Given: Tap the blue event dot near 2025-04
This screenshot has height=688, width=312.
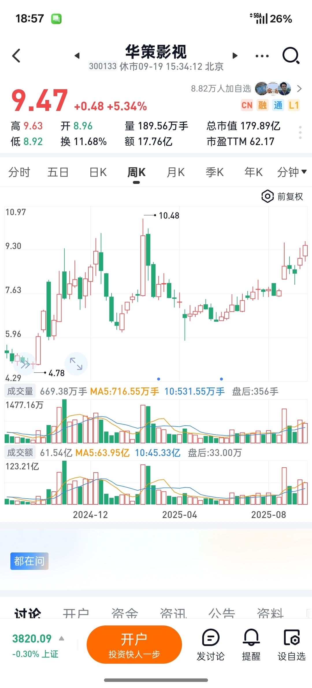Looking at the screenshot, I should (x=159, y=379).
